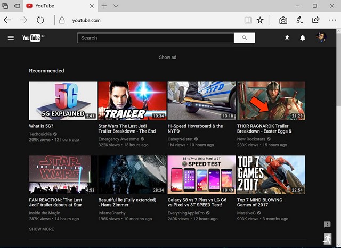Click 903K views • 3 months ago text
The width and height of the screenshot is (341, 248).
pos(263,219)
